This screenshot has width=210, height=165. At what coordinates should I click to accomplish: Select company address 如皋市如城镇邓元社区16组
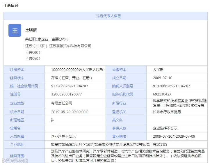72,145
